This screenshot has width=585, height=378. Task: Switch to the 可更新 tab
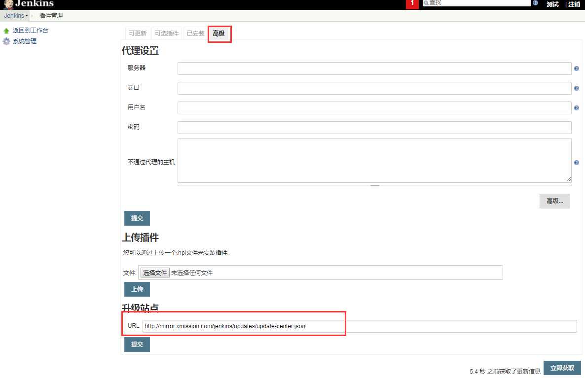point(138,33)
